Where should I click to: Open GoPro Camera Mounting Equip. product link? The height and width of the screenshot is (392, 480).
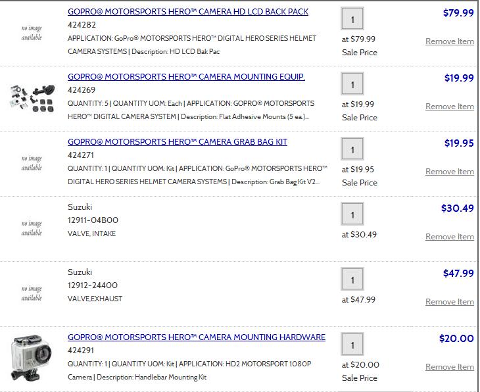186,77
